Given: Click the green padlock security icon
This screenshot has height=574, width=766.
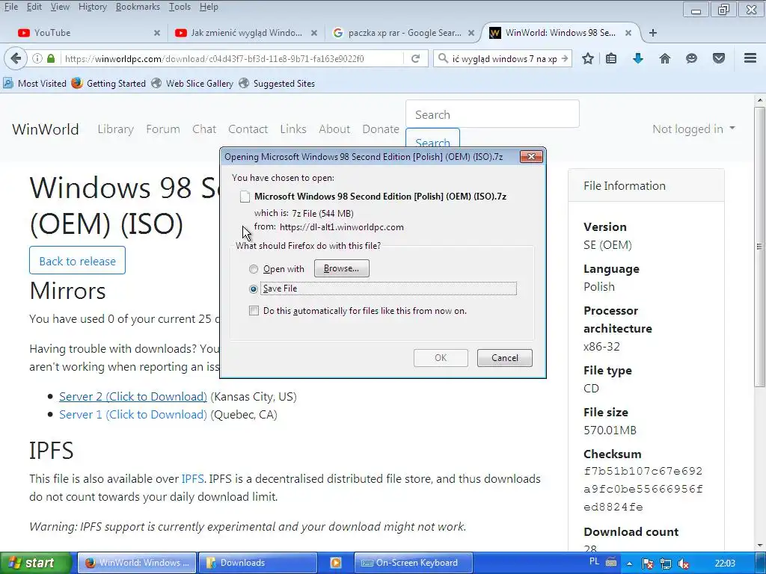Looking at the screenshot, I should pos(51,58).
